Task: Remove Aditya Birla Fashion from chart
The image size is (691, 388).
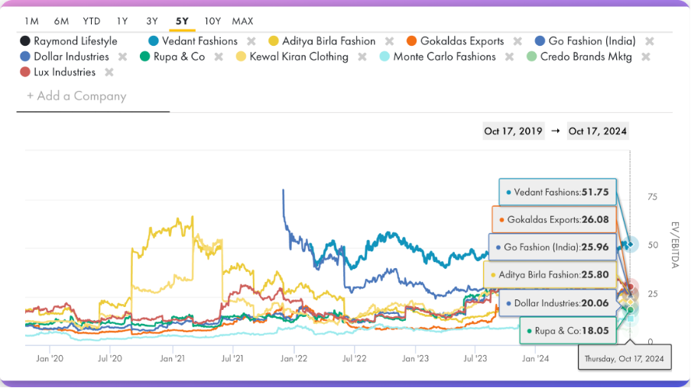Action: [x=389, y=41]
